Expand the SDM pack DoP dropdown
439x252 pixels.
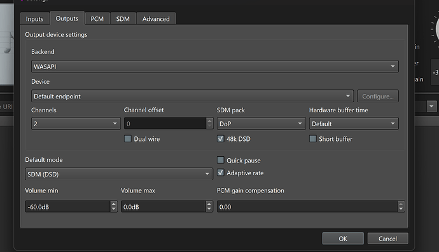coord(261,124)
